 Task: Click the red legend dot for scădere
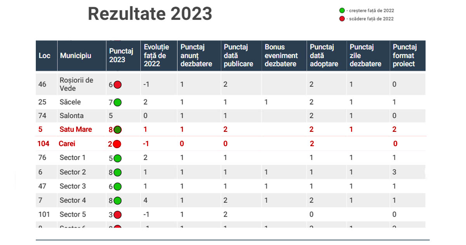pos(342,19)
